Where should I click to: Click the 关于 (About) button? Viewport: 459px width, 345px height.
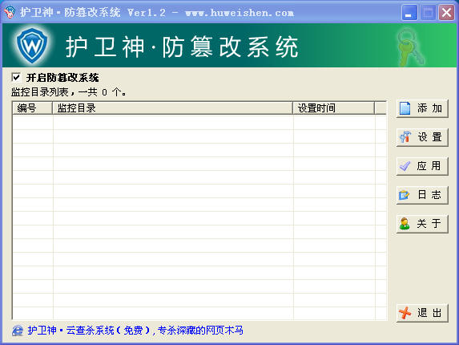(422, 224)
